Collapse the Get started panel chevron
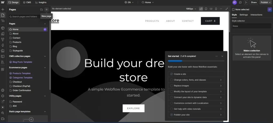 point(222,56)
